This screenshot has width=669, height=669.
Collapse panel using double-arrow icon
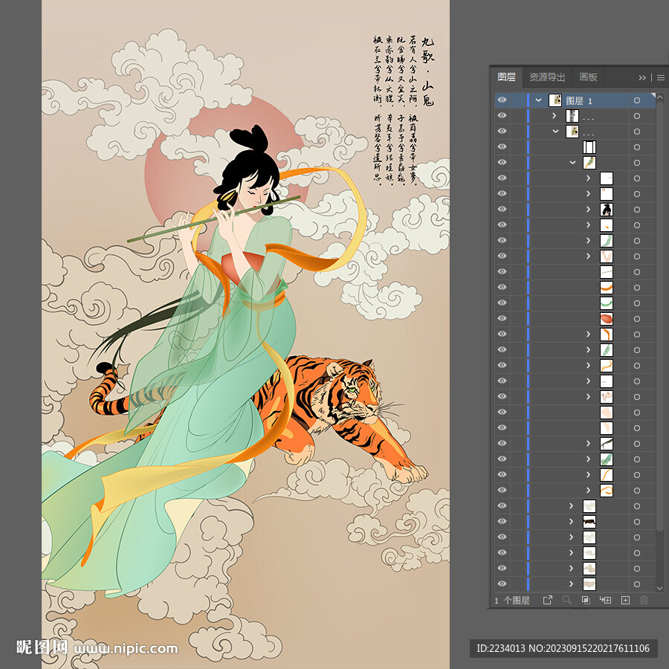coord(642,77)
